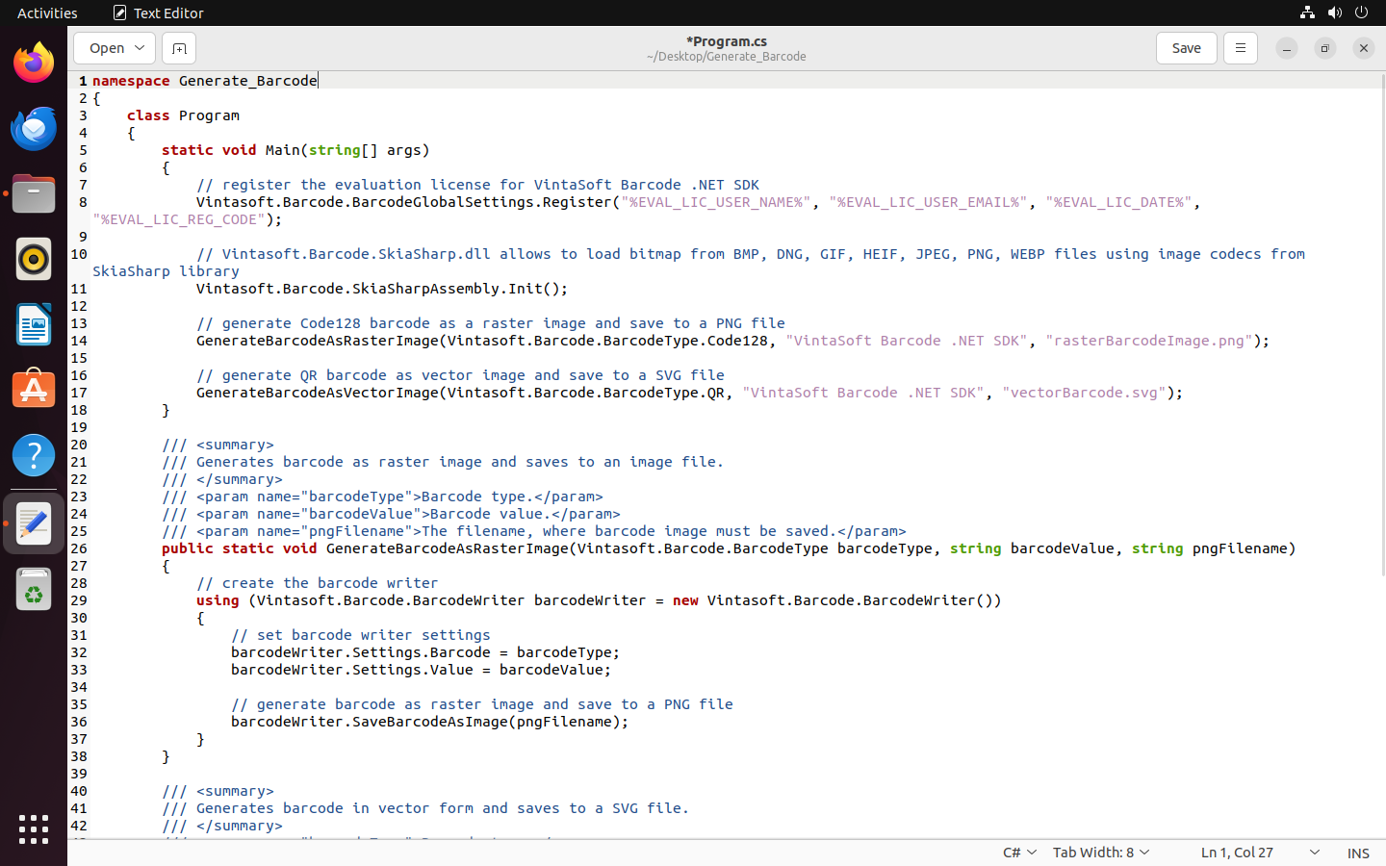Viewport: 1386px width, 866px height.
Task: Click the new document tab icon
Action: pos(179,48)
